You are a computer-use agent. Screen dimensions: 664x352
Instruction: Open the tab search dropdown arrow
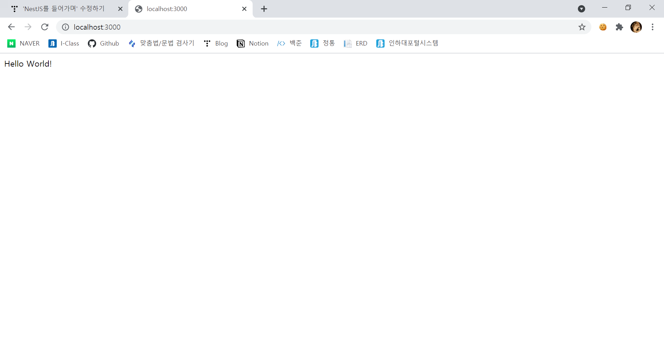pyautogui.click(x=582, y=9)
